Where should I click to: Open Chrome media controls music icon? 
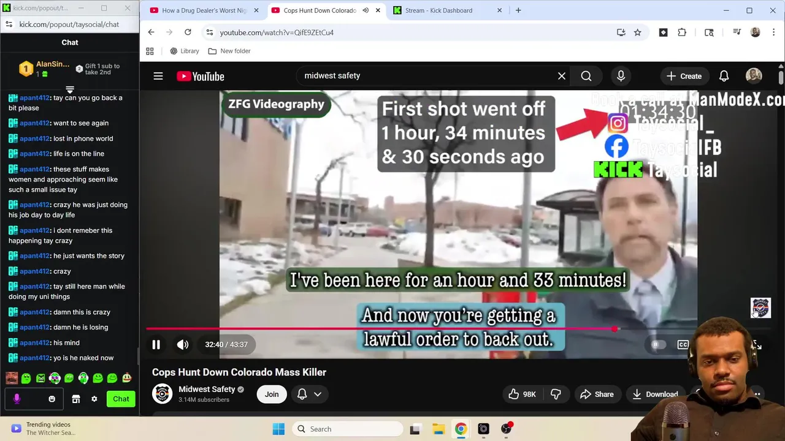[737, 32]
